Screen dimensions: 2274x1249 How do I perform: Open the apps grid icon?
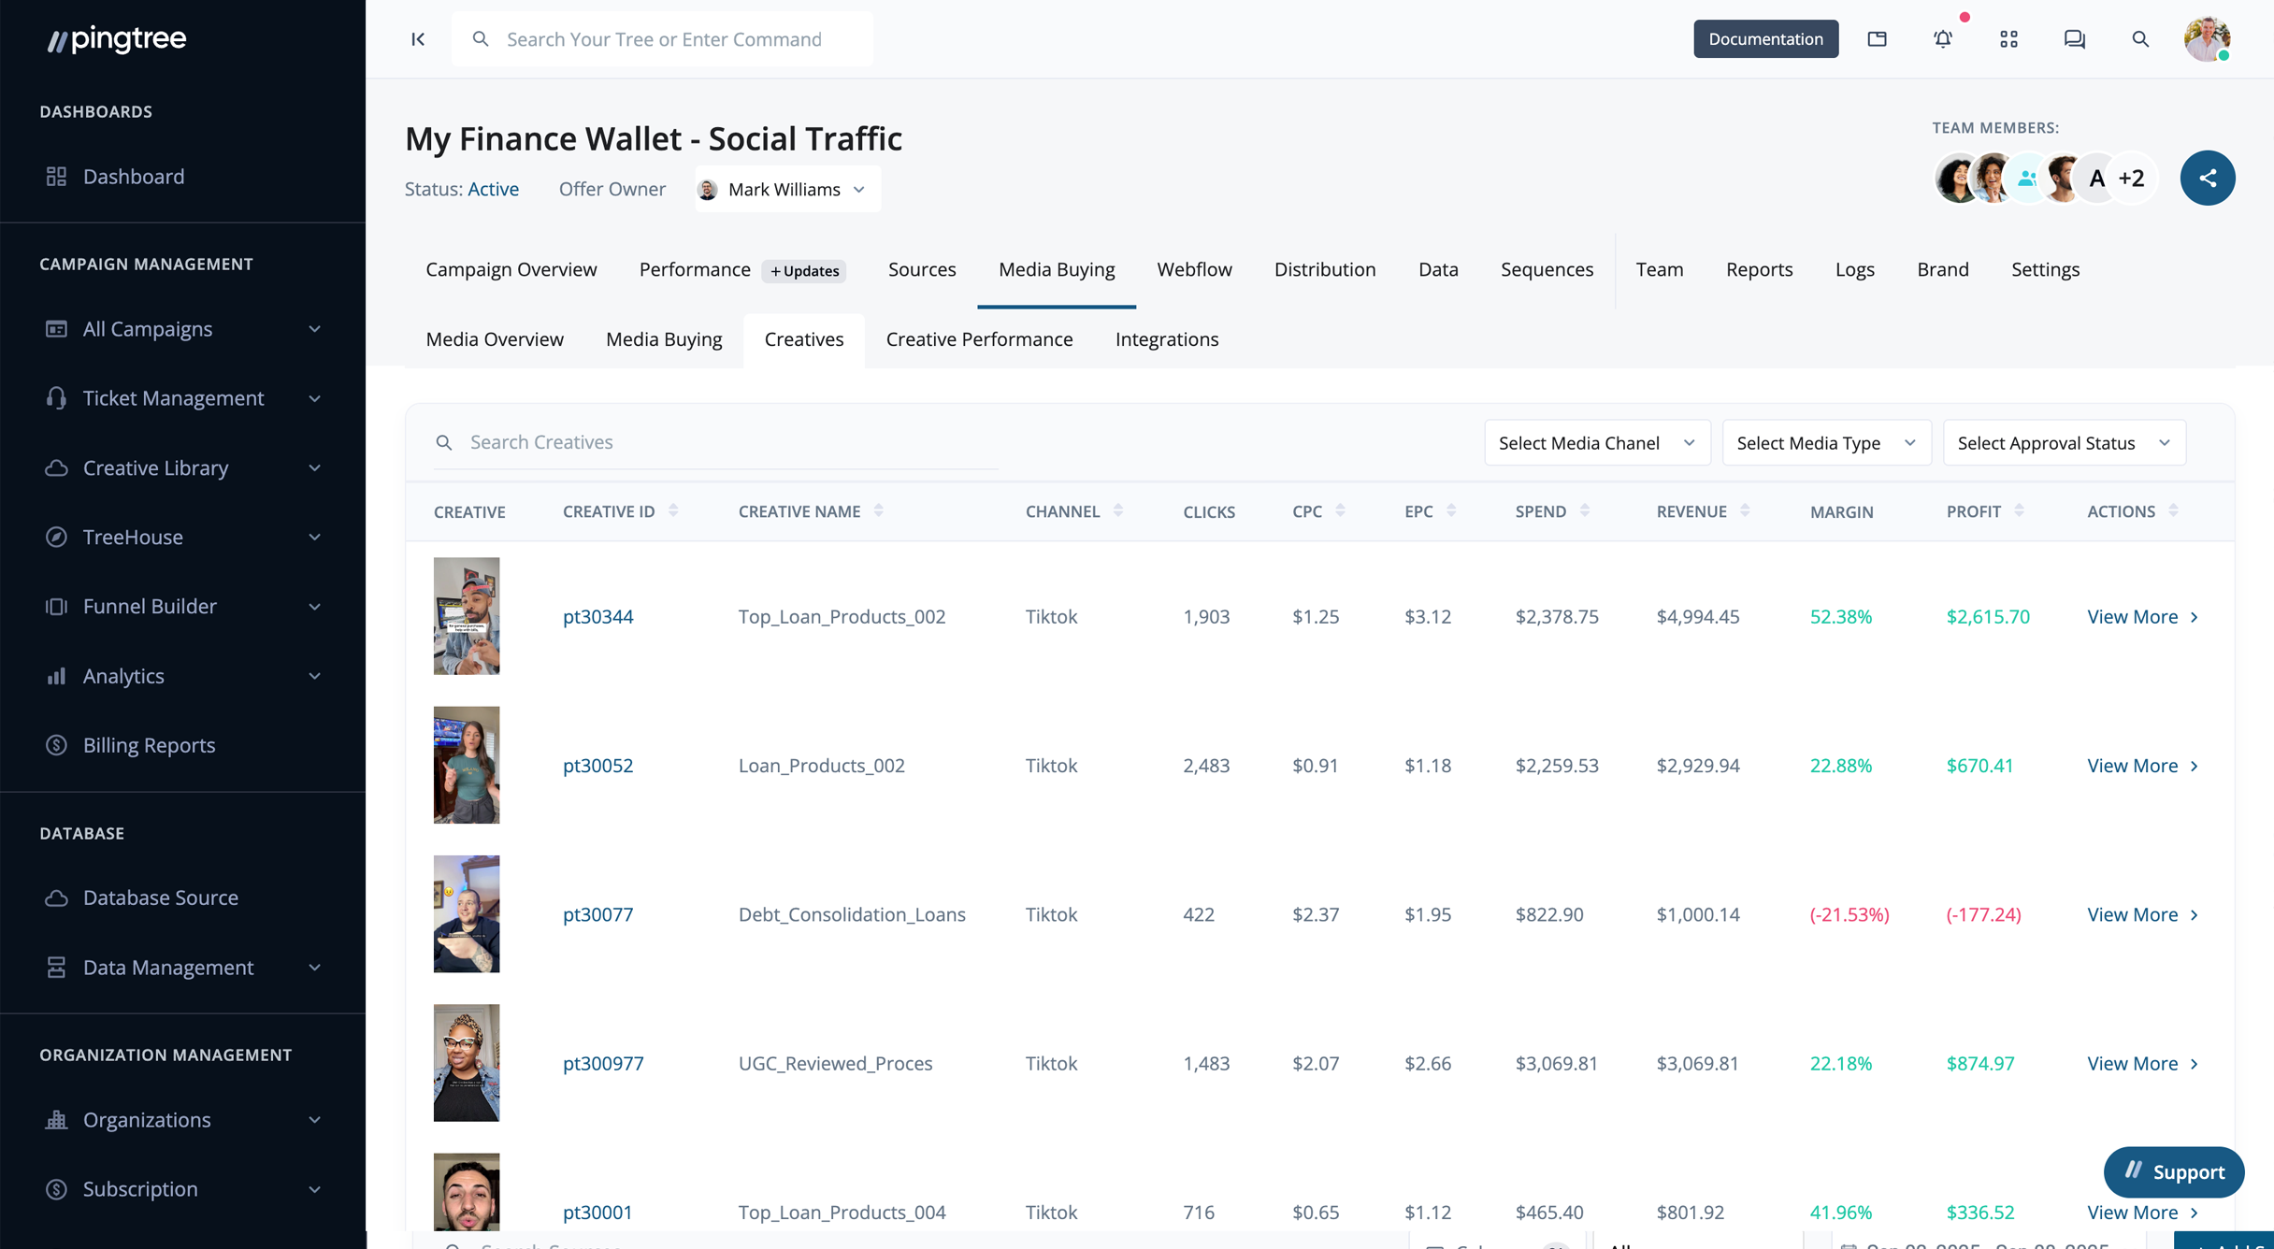(x=2008, y=39)
